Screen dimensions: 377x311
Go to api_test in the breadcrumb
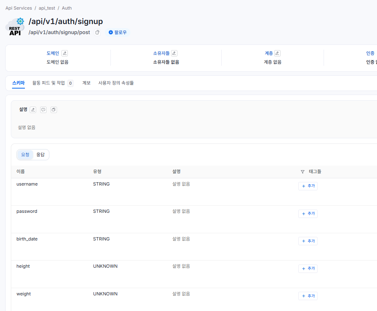(47, 8)
